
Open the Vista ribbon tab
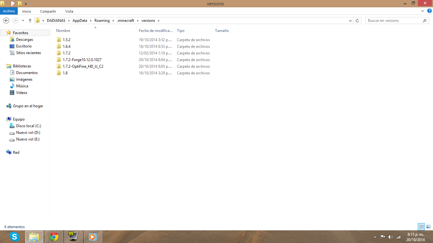[69, 11]
